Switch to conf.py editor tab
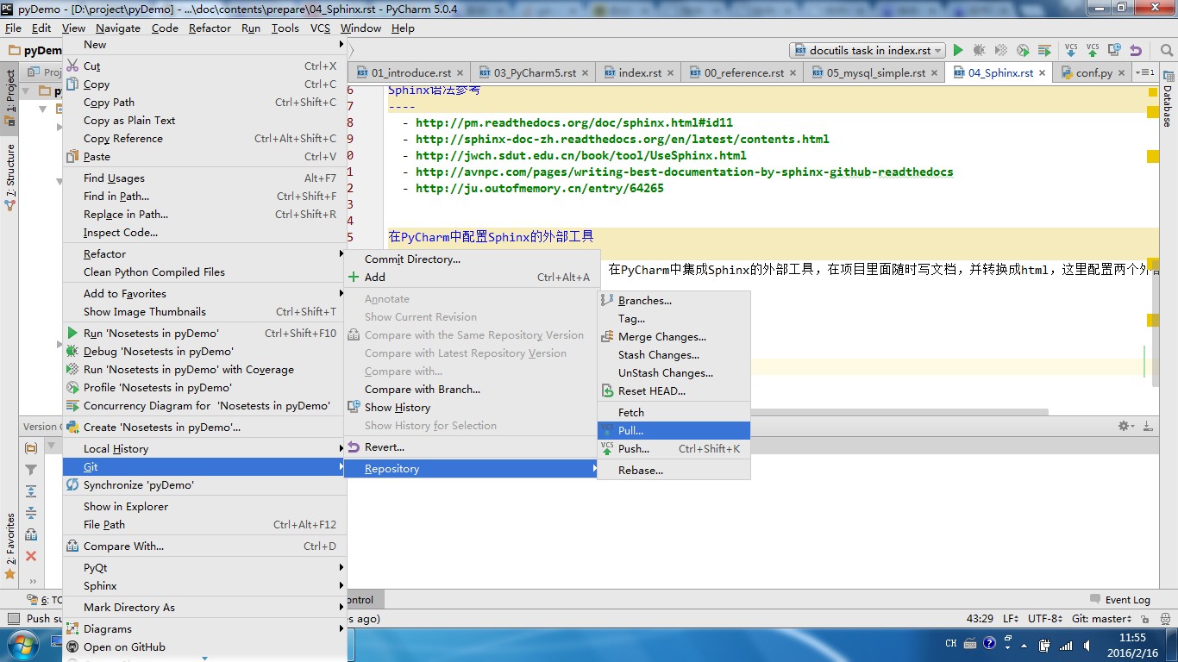Image resolution: width=1178 pixels, height=662 pixels. tap(1093, 73)
